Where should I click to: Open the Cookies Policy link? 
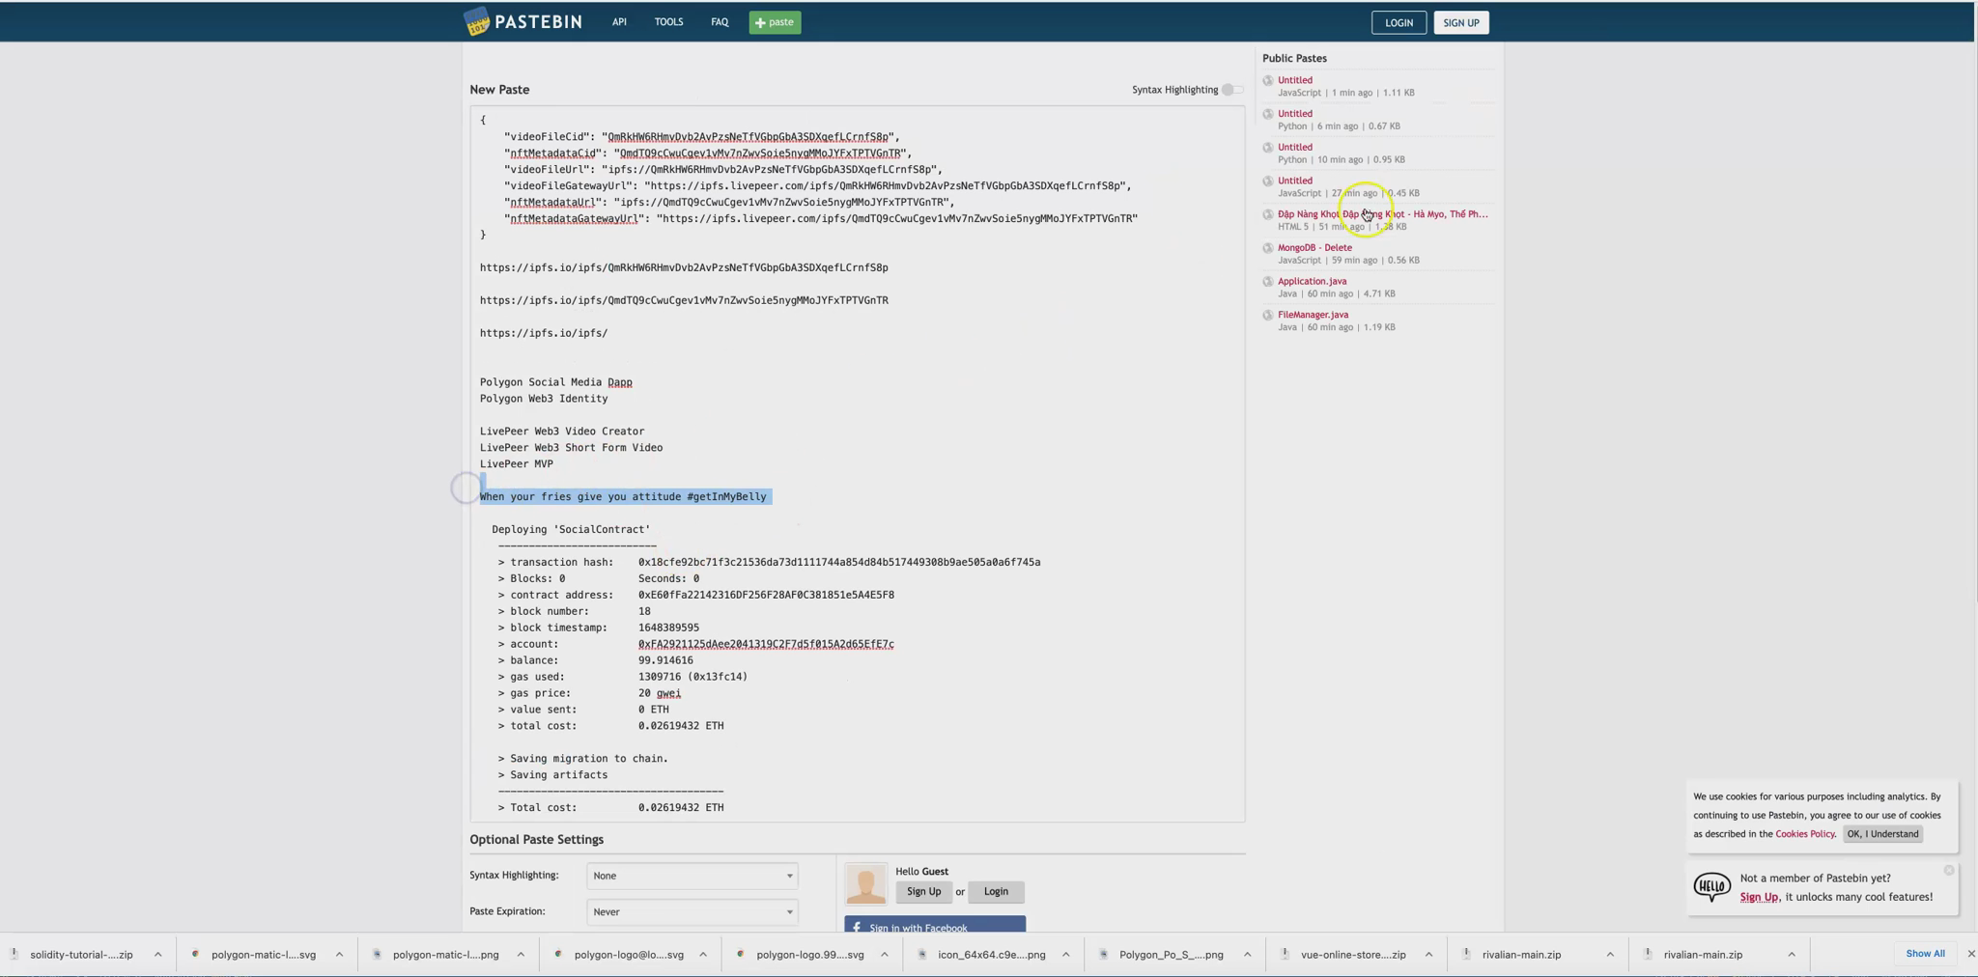pyautogui.click(x=1804, y=834)
